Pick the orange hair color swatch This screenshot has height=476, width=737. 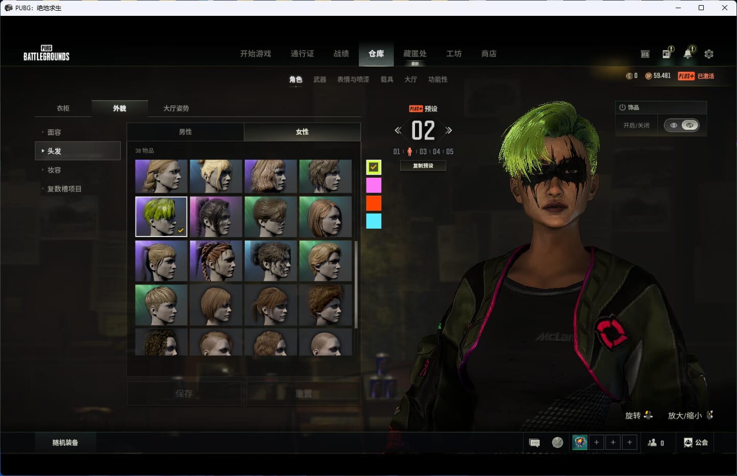(x=374, y=203)
